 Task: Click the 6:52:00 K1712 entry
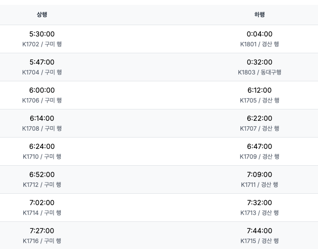42,179
